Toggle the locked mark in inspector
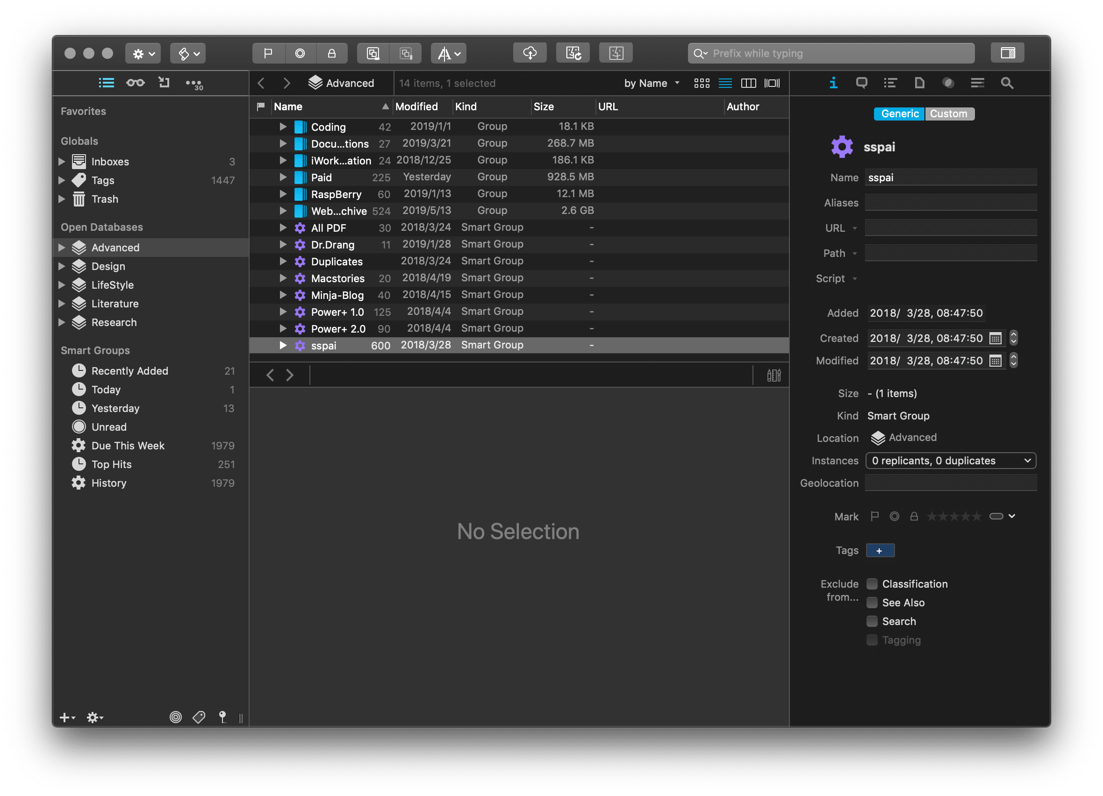 point(914,516)
